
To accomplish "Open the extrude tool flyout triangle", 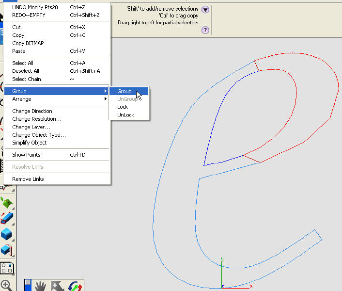I will tap(13, 224).
